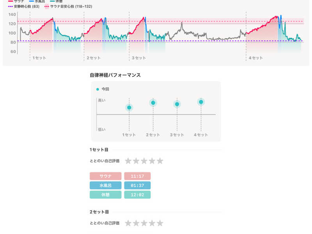Click the rest time 12:02
Viewport: 312px width, 234px height.
[137, 195]
